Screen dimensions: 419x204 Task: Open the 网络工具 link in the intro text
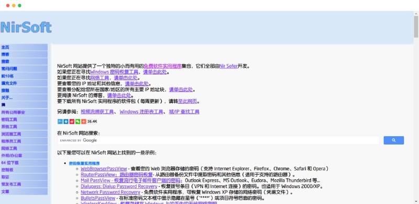pyautogui.click(x=100, y=78)
